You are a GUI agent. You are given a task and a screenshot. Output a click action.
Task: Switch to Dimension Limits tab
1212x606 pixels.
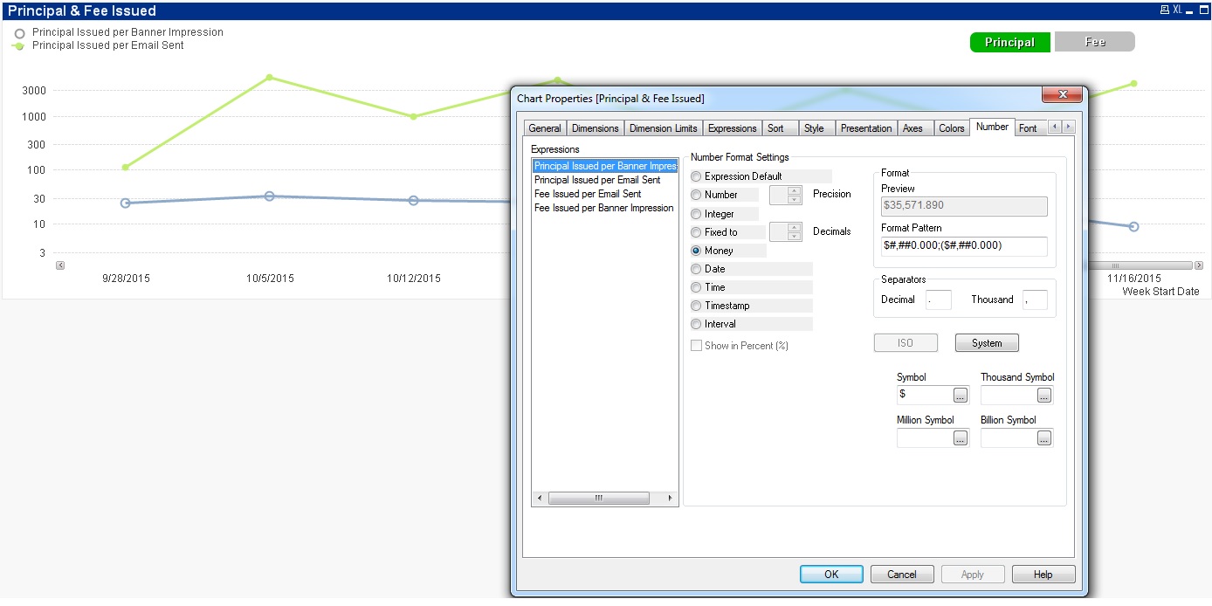click(663, 128)
